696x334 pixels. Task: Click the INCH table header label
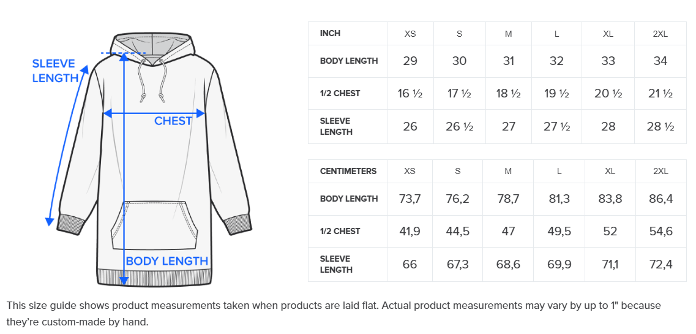(x=331, y=33)
